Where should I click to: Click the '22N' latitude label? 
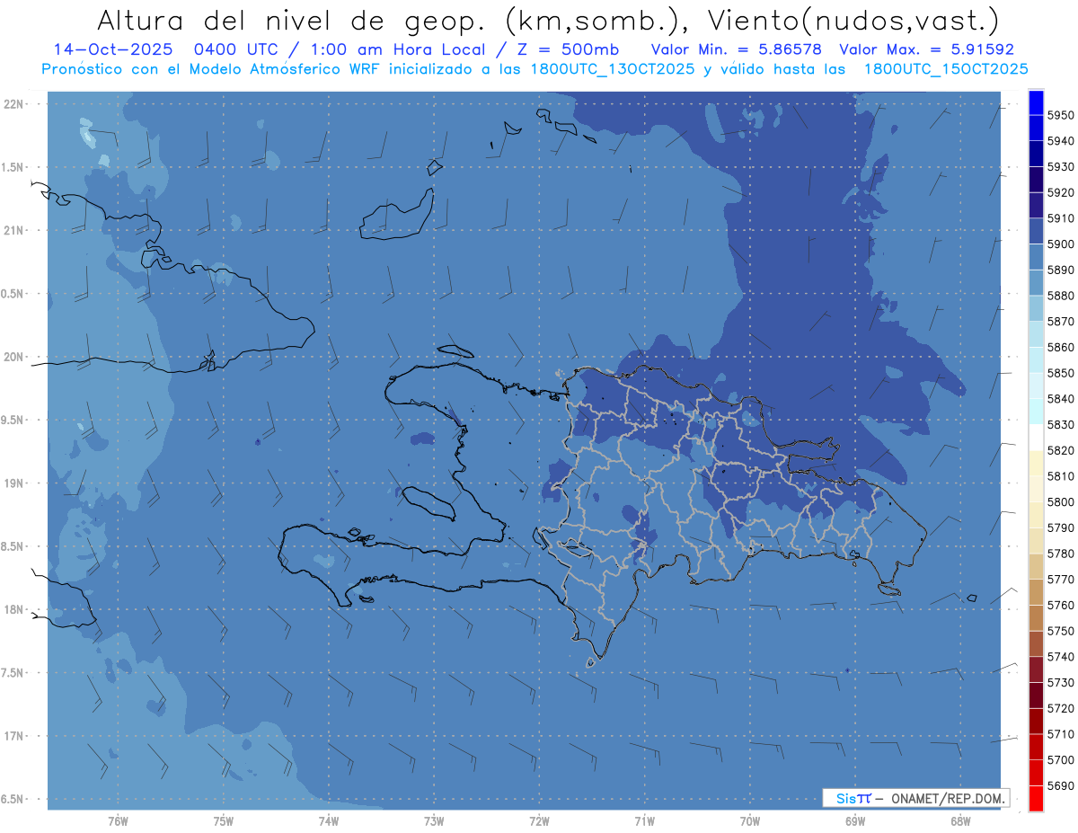14,104
